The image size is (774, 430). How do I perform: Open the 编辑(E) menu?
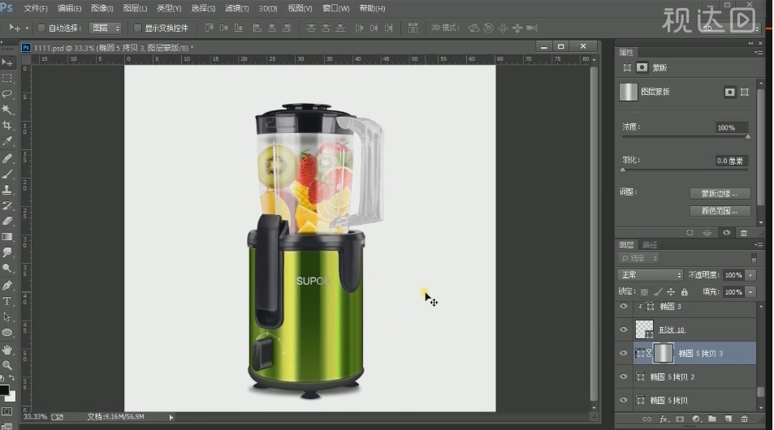click(x=69, y=8)
